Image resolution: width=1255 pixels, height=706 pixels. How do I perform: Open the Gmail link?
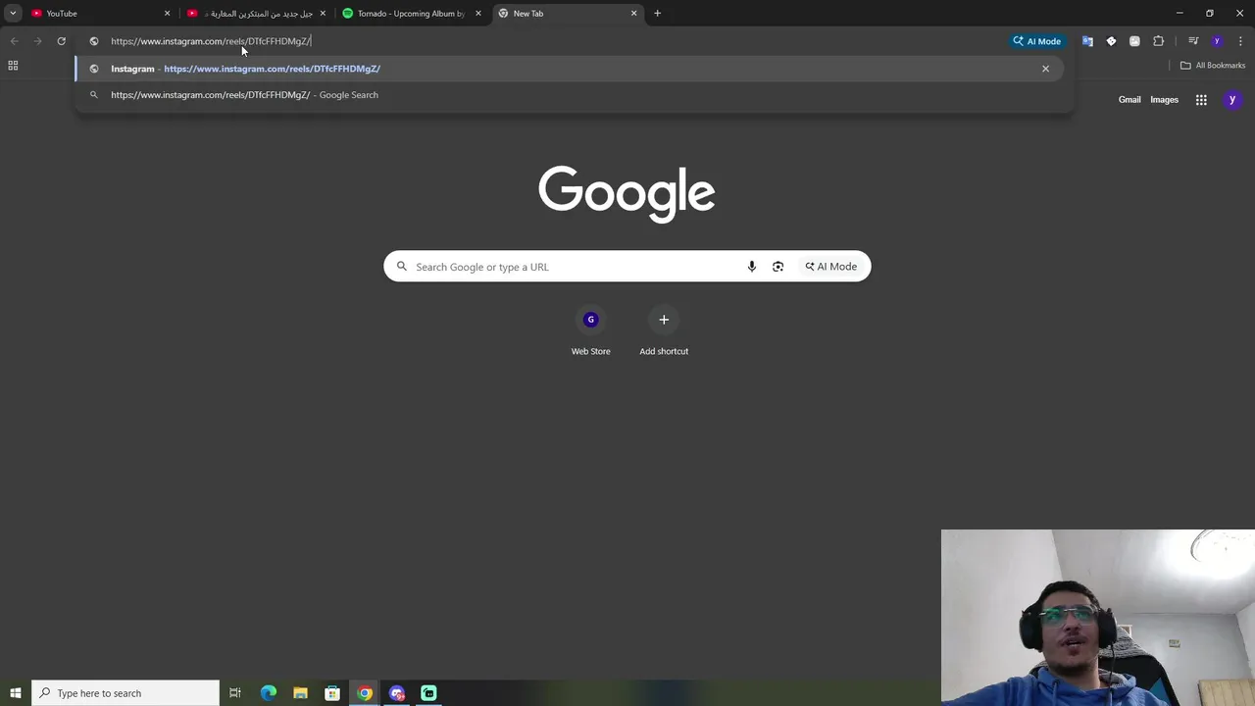coord(1129,100)
